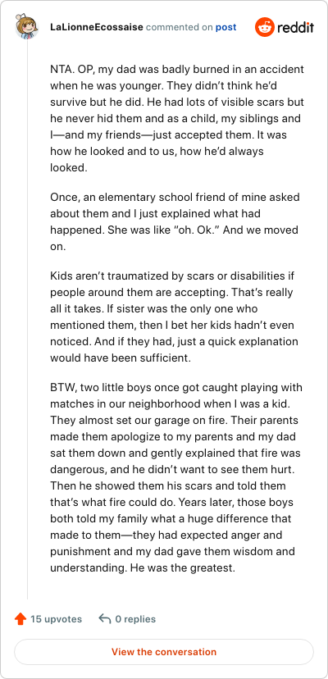Open the LaLionneEcossaise username link

(97, 27)
